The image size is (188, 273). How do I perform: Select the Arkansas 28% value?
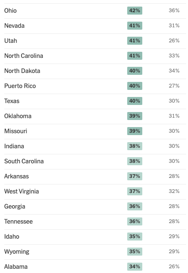174,176
